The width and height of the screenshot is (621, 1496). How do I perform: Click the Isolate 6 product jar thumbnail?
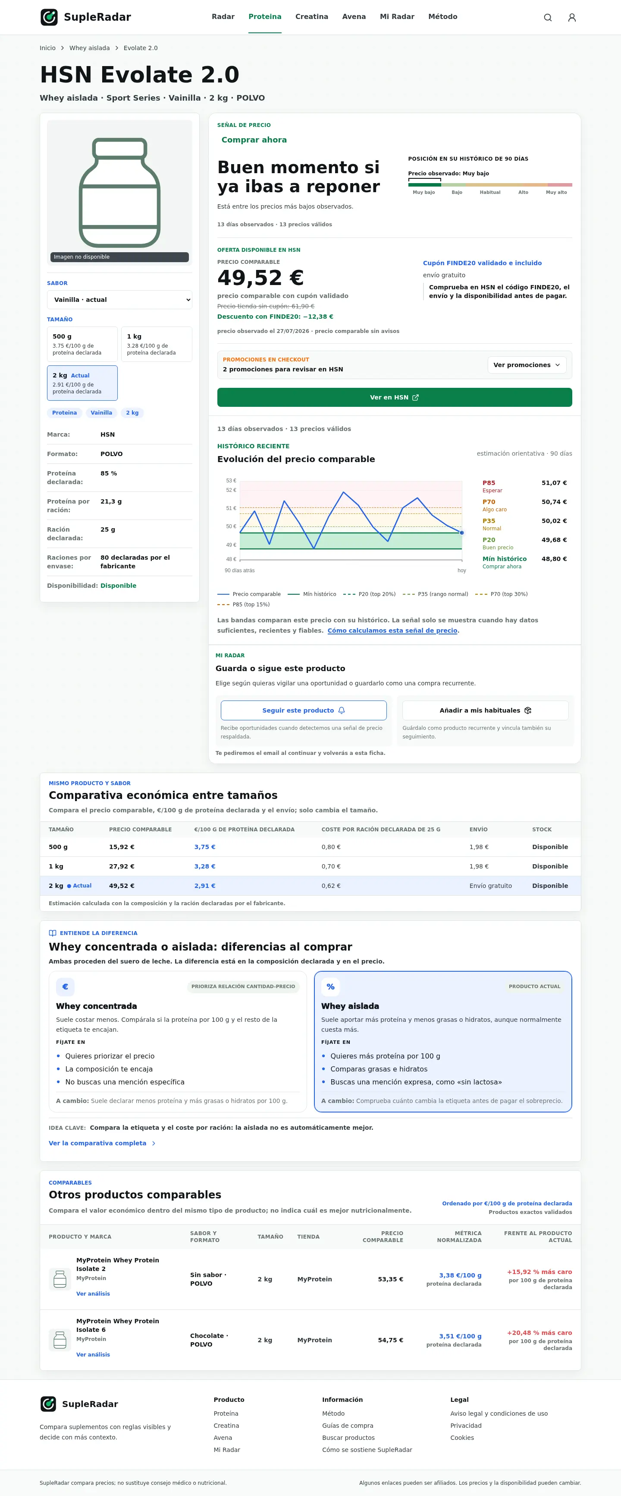pos(60,1340)
